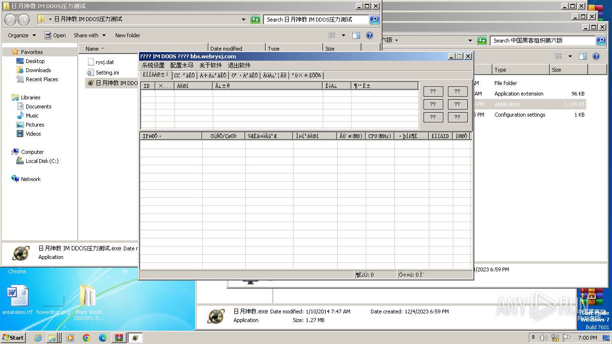This screenshot has width=612, height=344.
Task: Open the Organize dropdown menu
Action: [22, 35]
